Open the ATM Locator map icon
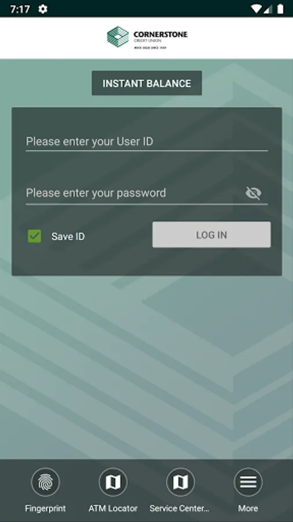The image size is (293, 522). pos(113,482)
